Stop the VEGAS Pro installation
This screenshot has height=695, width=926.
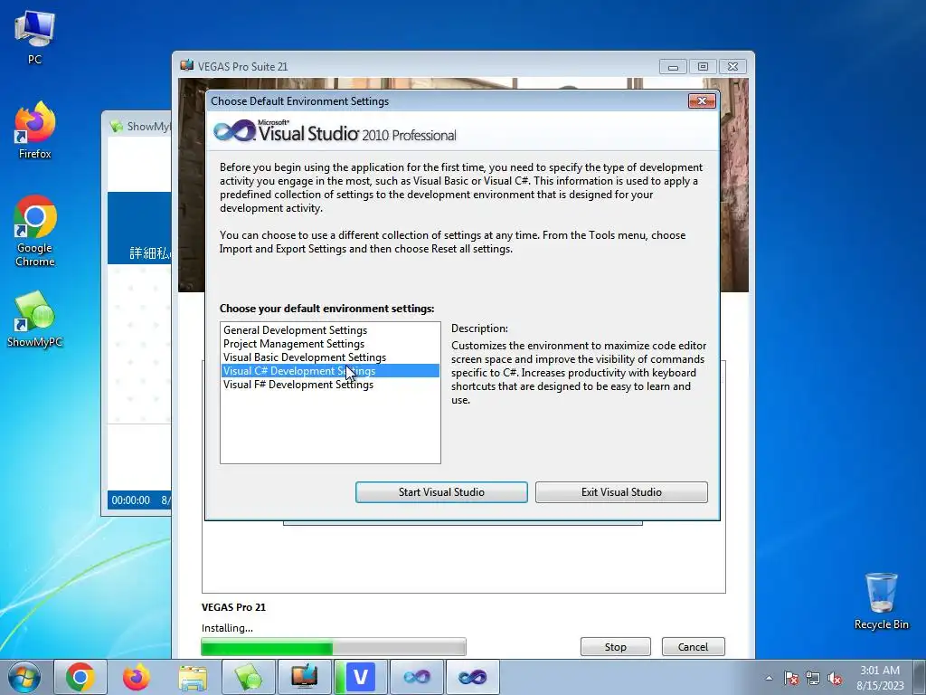[x=615, y=646]
